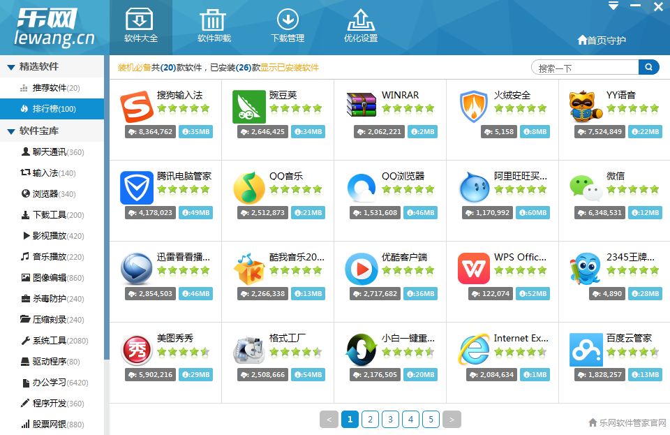Click the WinRAR app icon
Image resolution: width=670 pixels, height=435 pixels.
pyautogui.click(x=361, y=107)
